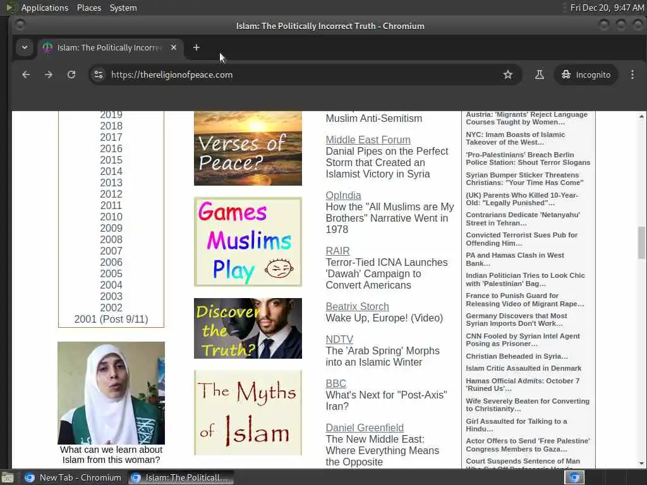Switch to Islam: The Politicall... taskbar window

tap(181, 477)
